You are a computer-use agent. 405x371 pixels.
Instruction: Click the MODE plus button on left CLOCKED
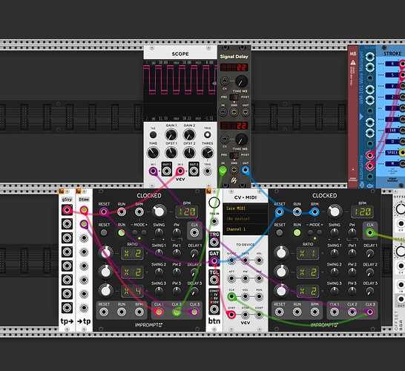coord(144,232)
